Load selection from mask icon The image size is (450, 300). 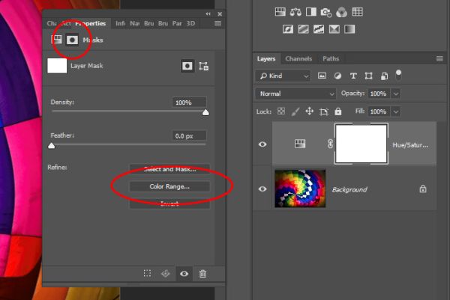(147, 273)
